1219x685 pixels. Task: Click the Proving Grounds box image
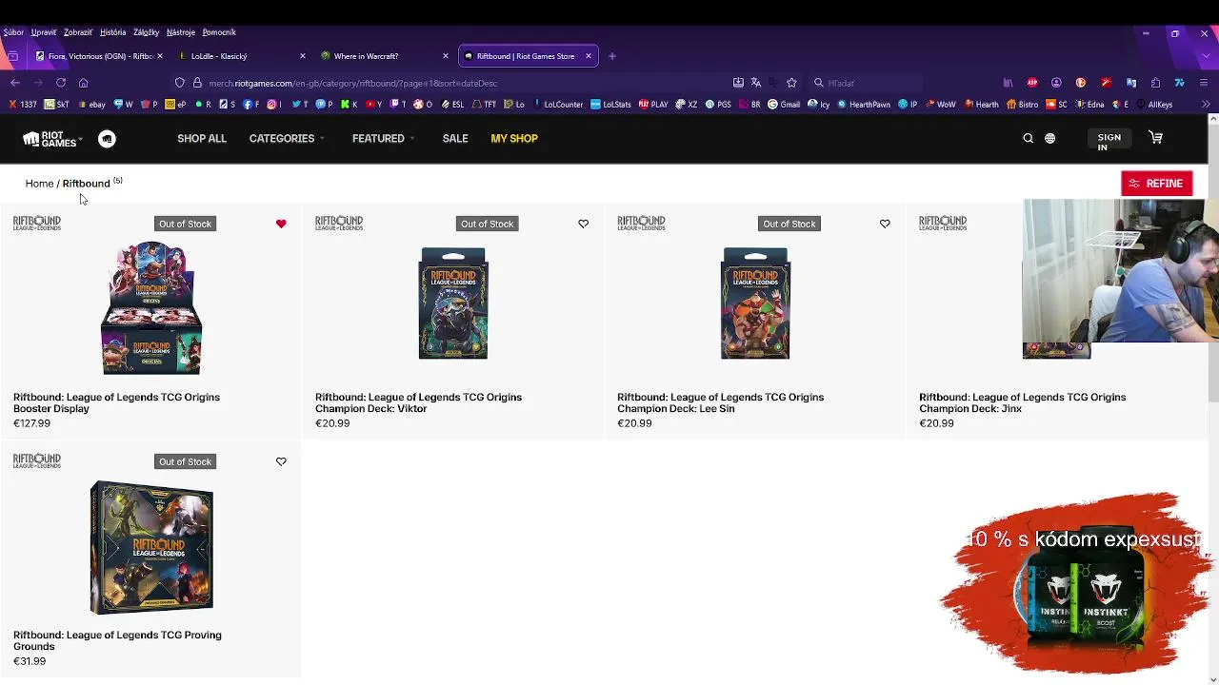pos(151,547)
